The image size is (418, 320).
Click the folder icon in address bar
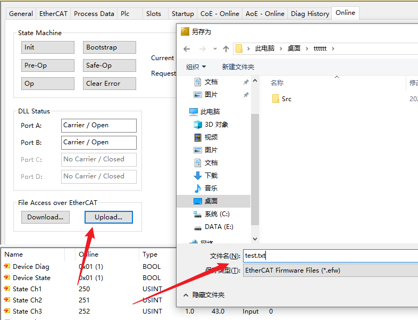(239, 48)
